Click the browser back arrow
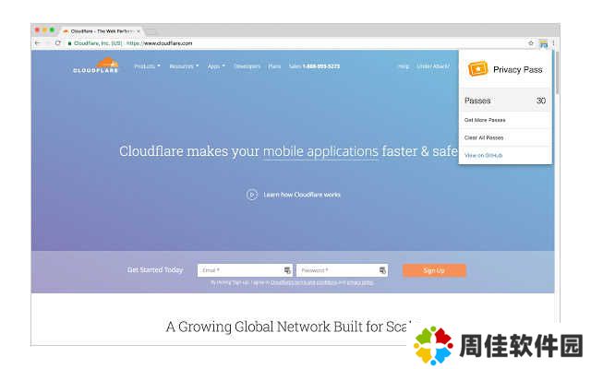Viewport: 591px width, 369px height. point(37,43)
